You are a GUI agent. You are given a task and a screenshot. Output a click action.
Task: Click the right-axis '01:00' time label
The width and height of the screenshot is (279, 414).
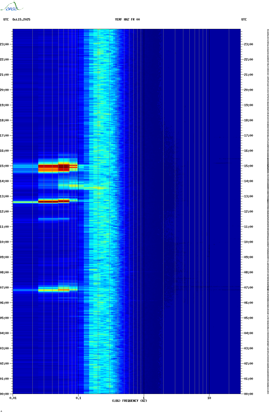[x=249, y=379]
